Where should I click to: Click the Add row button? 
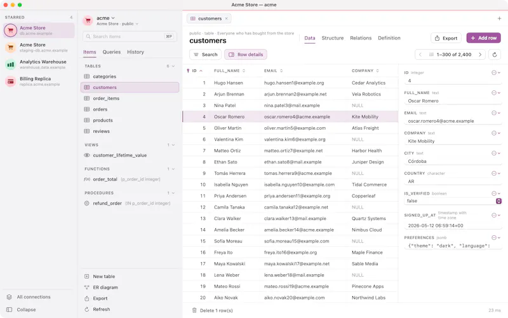tap(483, 38)
